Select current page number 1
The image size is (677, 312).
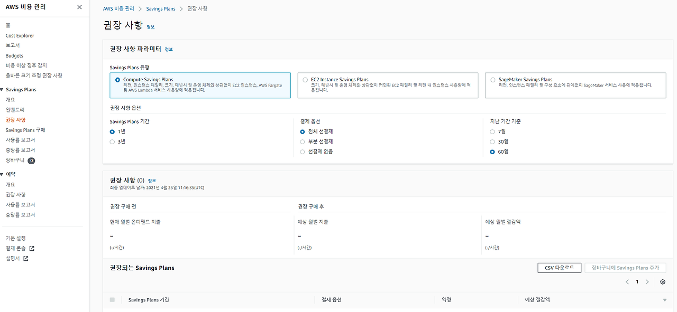[x=637, y=282]
